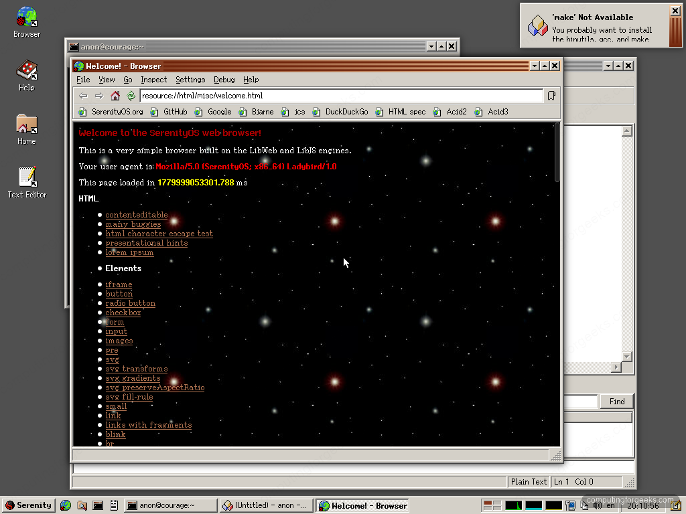The image size is (686, 514).
Task: Open the GitHub bookmark
Action: coord(169,112)
